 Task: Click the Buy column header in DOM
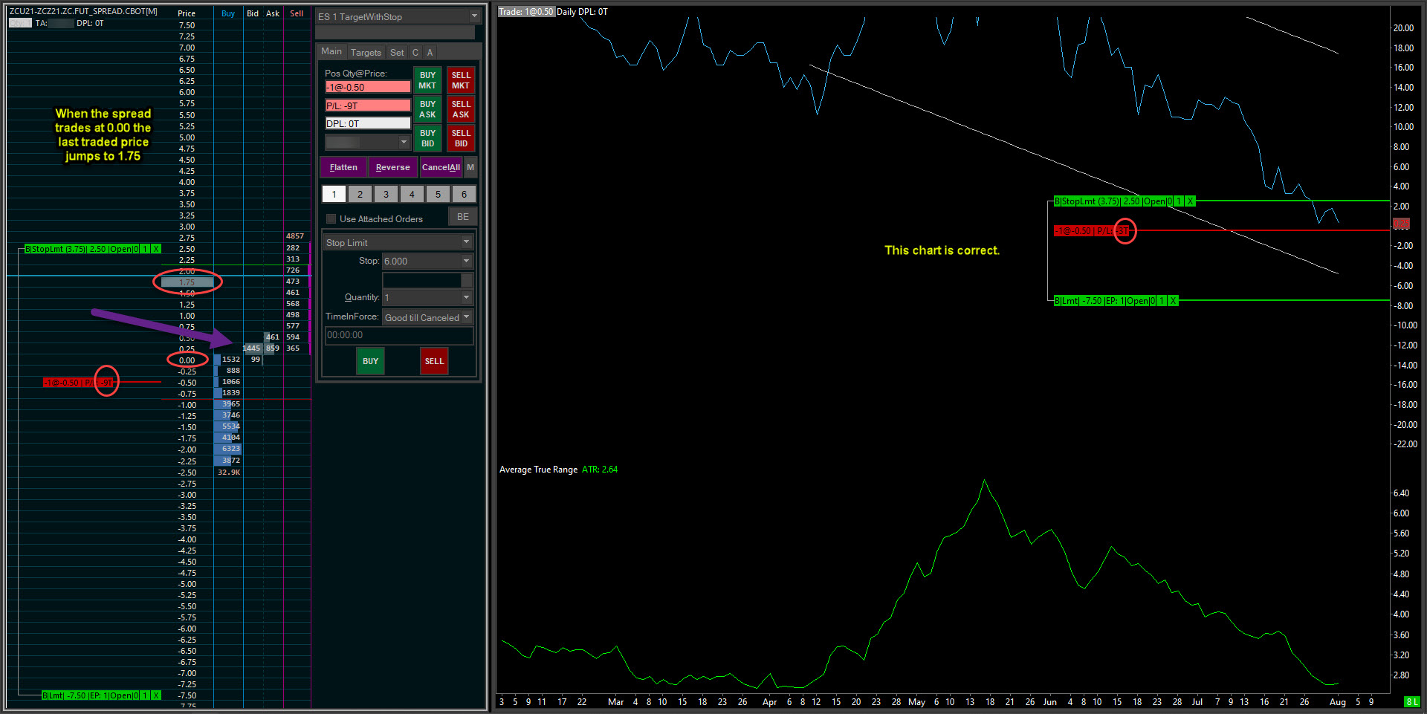228,13
